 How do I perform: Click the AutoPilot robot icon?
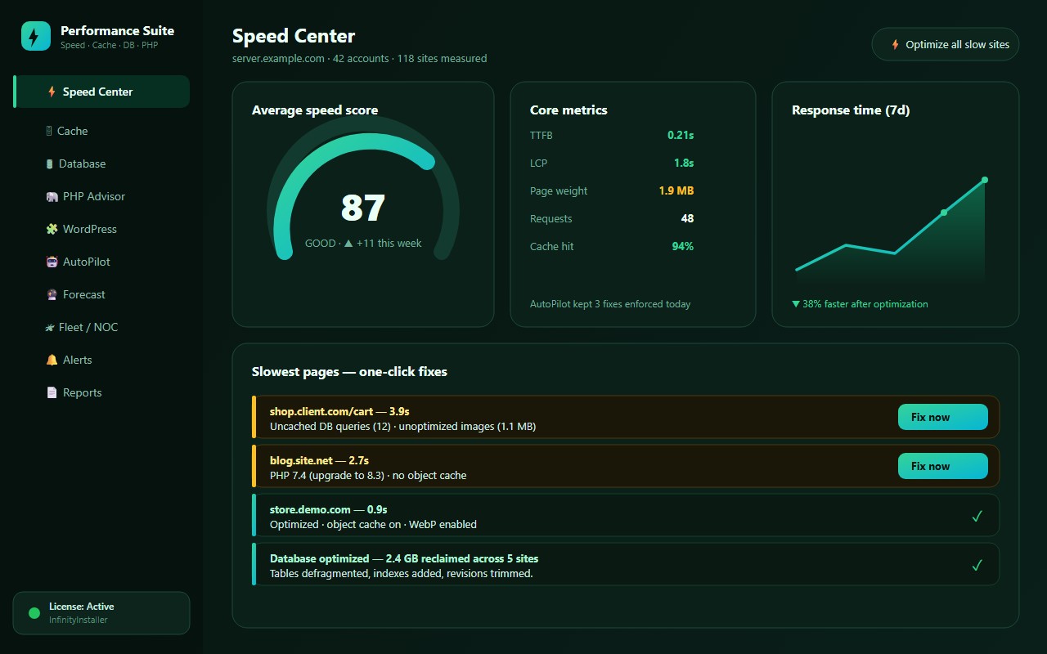(52, 262)
